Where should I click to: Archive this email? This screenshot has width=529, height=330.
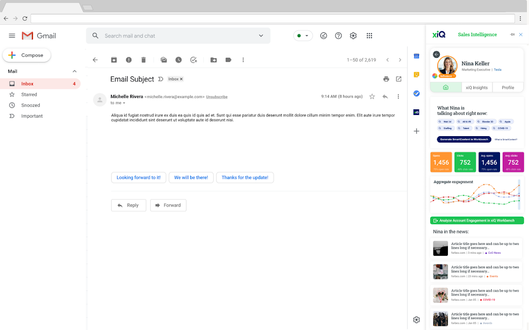point(114,60)
